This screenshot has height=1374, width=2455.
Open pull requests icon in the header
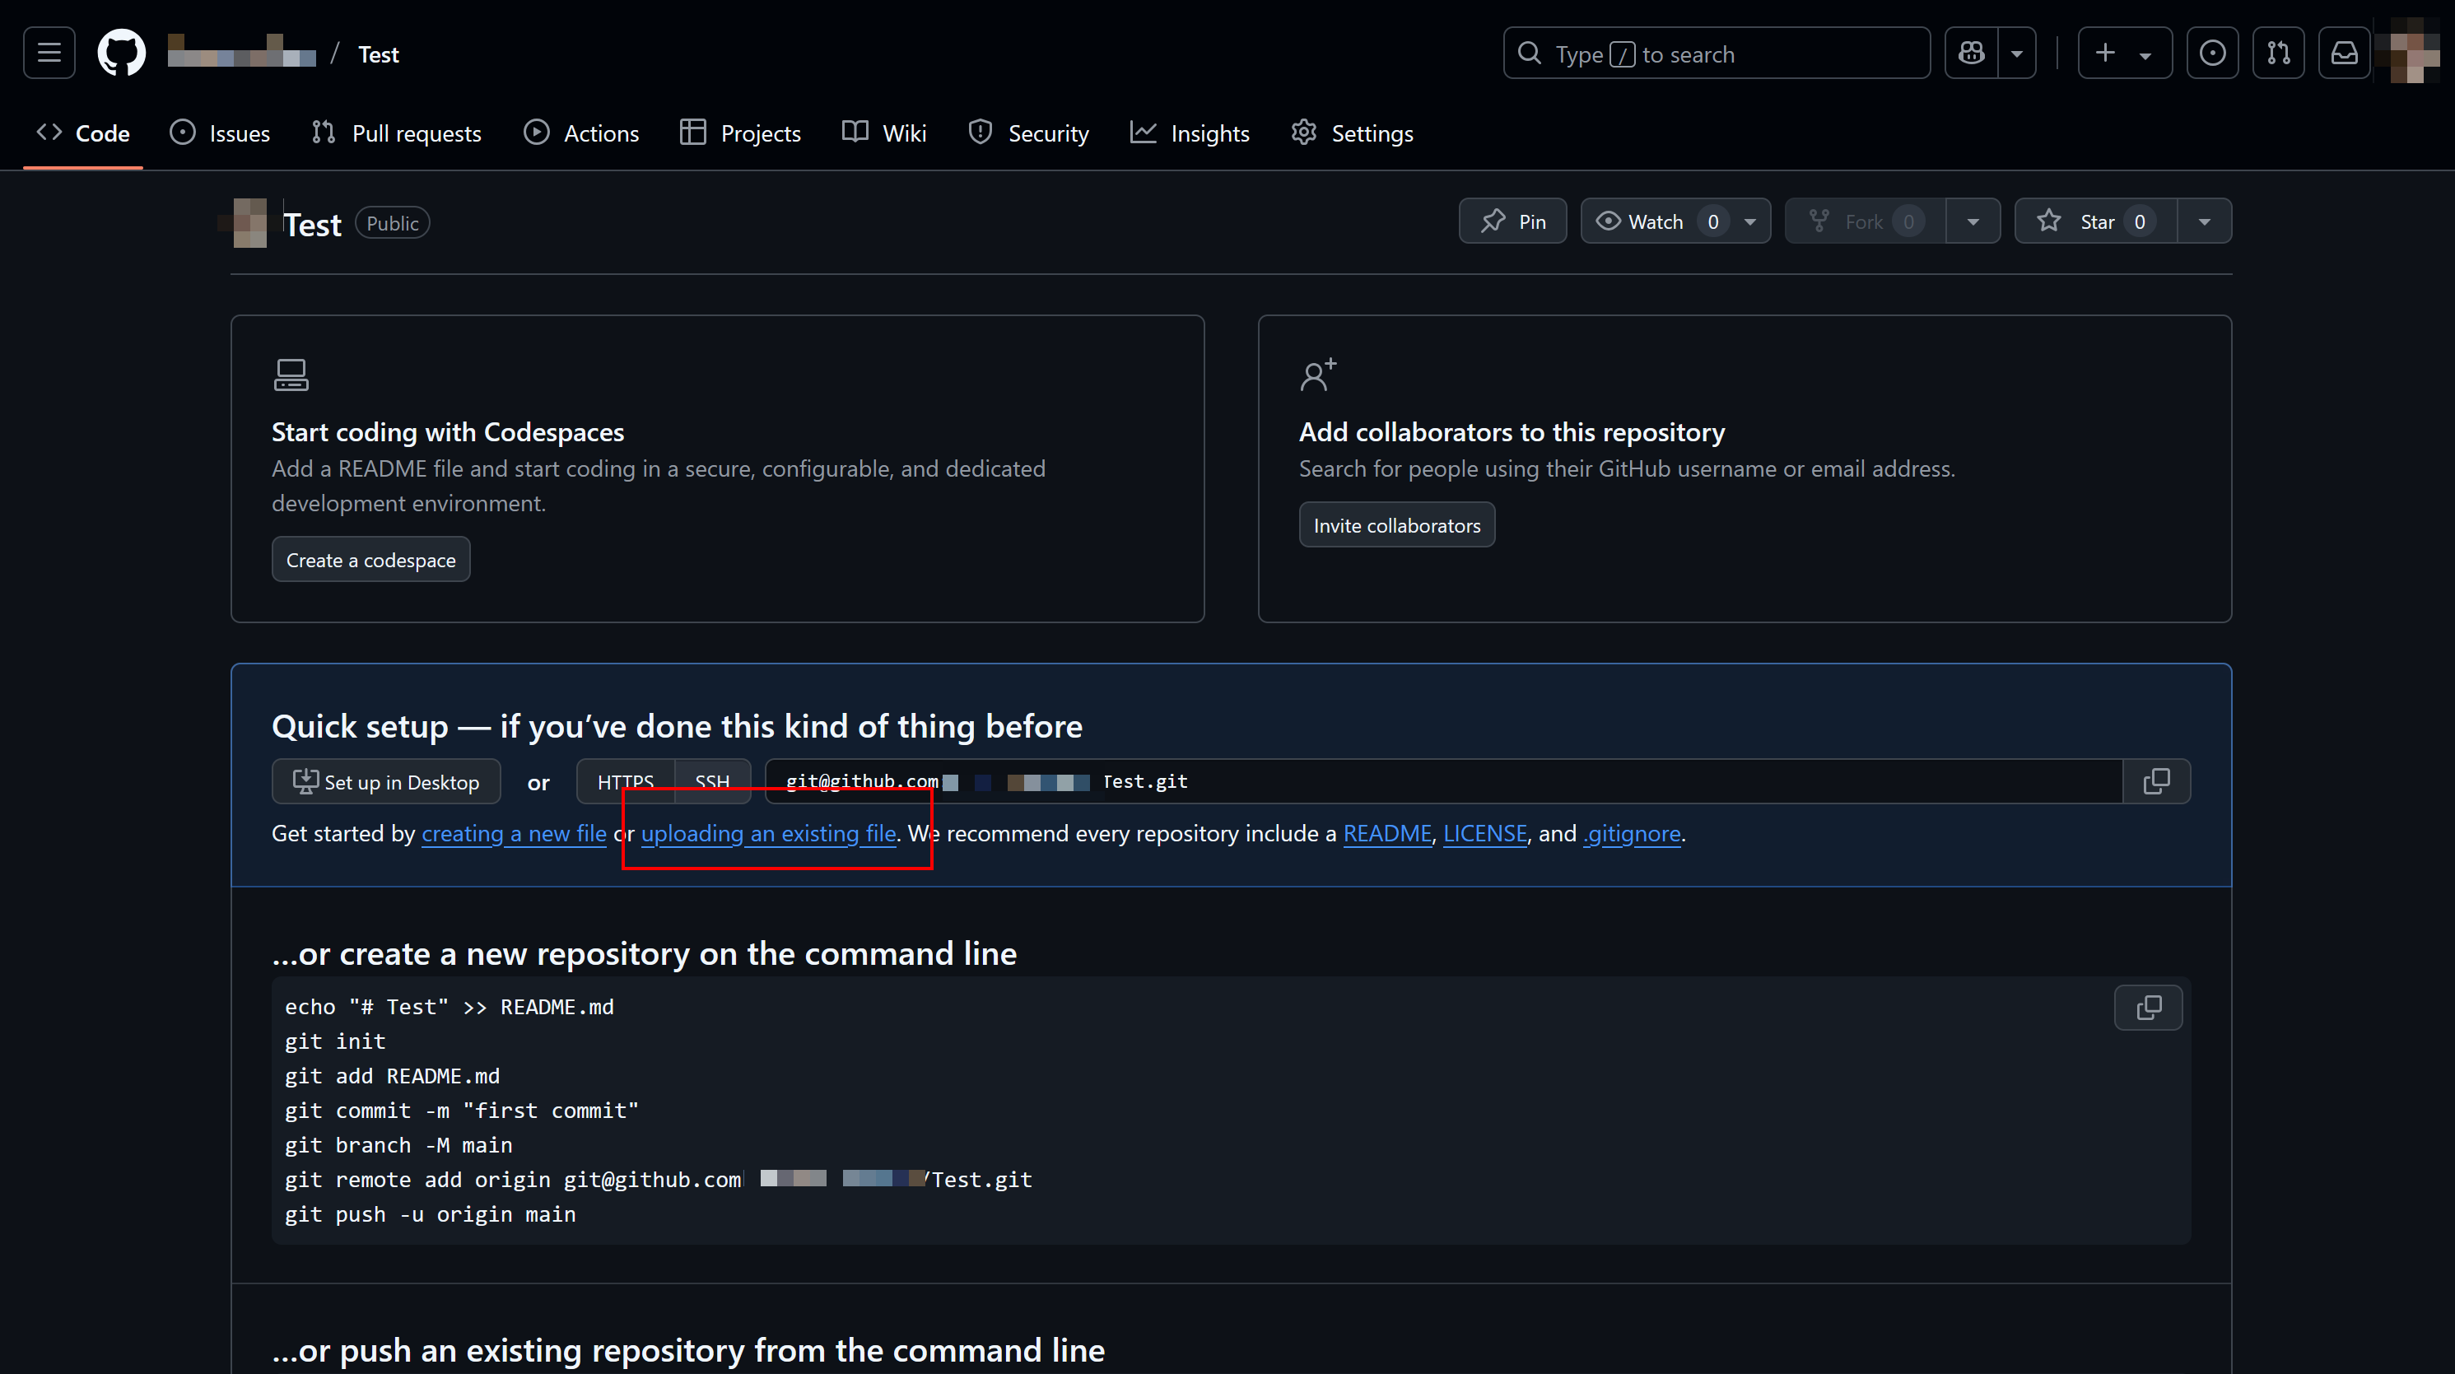[2278, 53]
